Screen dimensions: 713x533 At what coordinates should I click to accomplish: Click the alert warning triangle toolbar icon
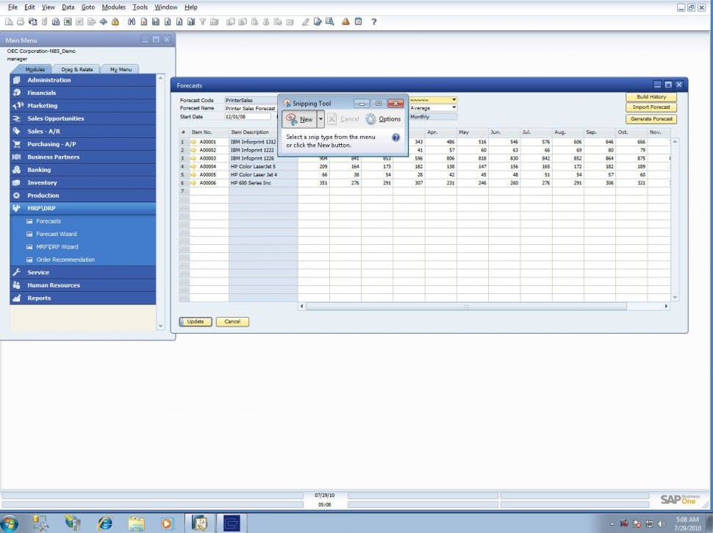click(x=345, y=21)
